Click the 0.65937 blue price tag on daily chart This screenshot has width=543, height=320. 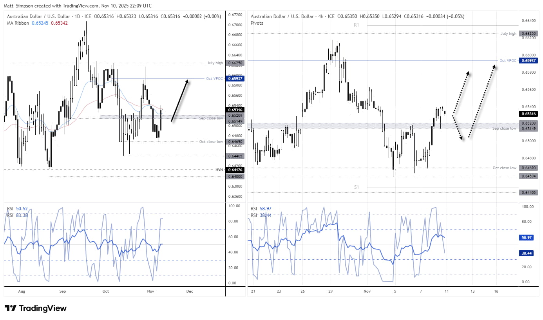(235, 78)
